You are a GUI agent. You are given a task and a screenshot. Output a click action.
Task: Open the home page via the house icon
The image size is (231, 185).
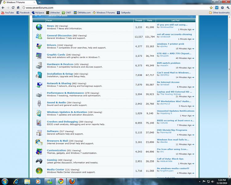tap(18, 7)
